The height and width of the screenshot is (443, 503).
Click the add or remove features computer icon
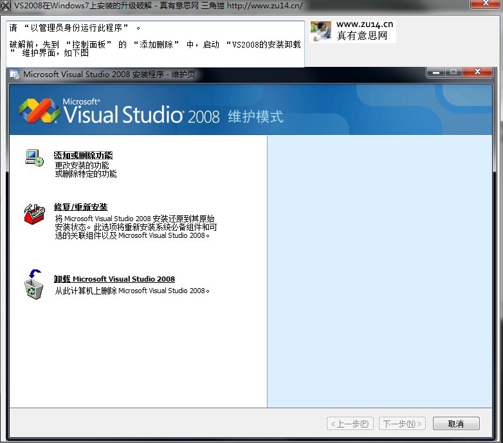pyautogui.click(x=35, y=158)
